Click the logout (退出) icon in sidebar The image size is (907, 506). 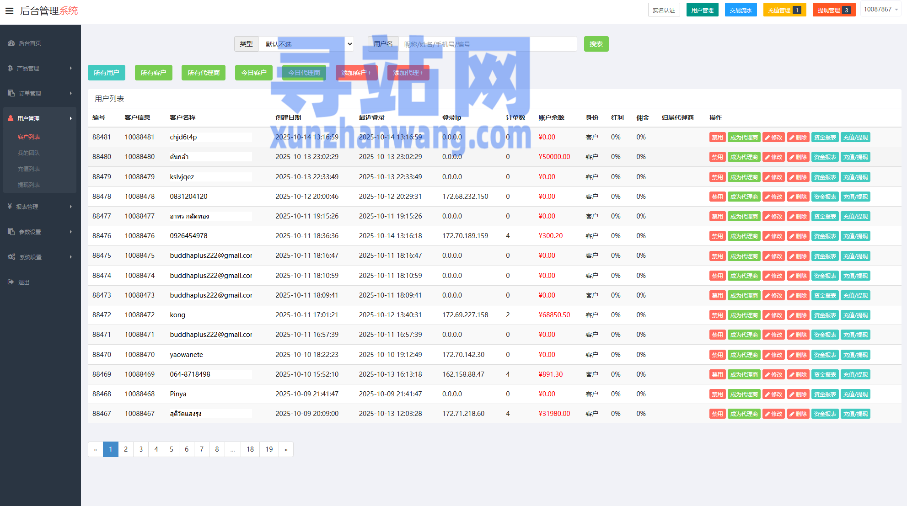coord(11,282)
